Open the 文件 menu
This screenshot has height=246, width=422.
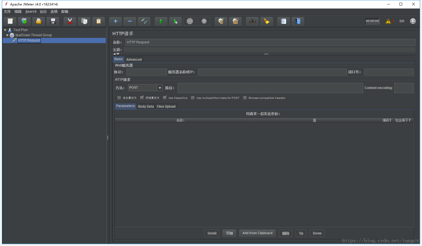[x=7, y=12]
